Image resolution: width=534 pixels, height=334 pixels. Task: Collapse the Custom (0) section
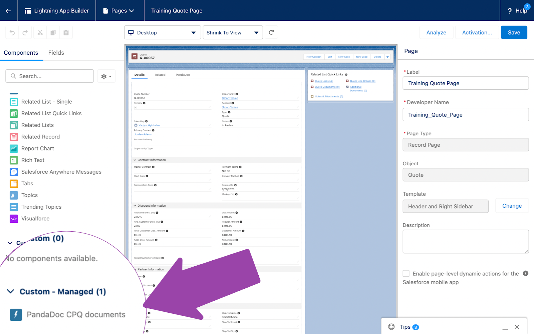10,243
